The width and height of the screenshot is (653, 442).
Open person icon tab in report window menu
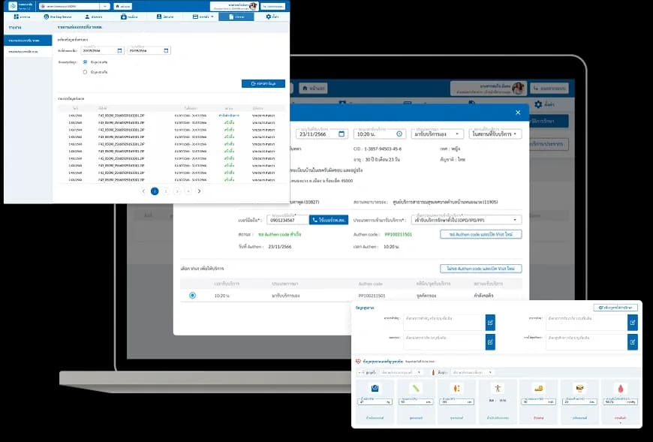[94, 17]
